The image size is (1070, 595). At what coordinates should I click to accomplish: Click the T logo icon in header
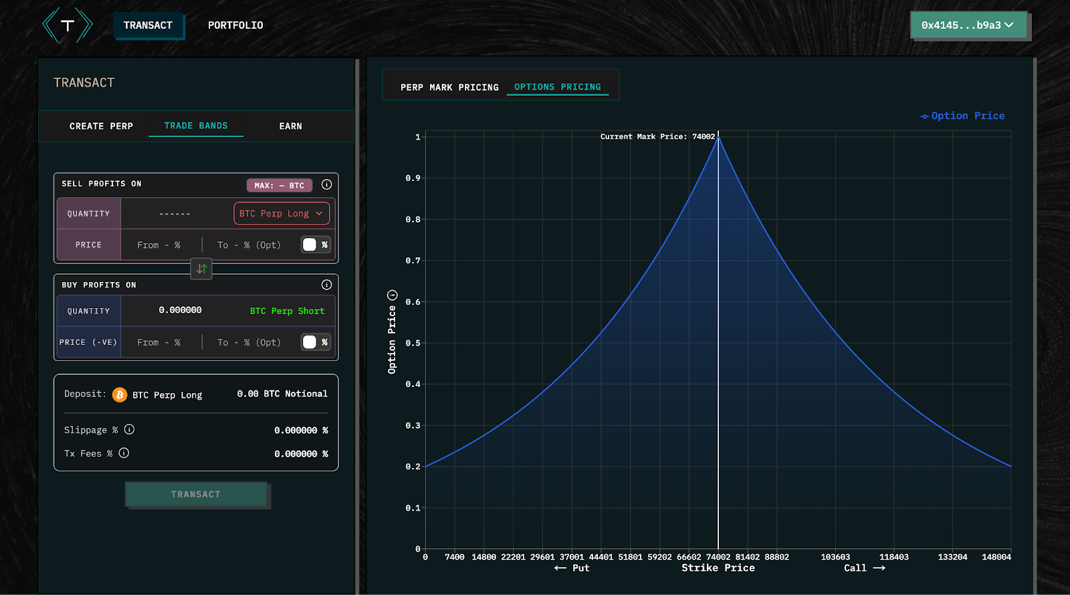[x=68, y=25]
